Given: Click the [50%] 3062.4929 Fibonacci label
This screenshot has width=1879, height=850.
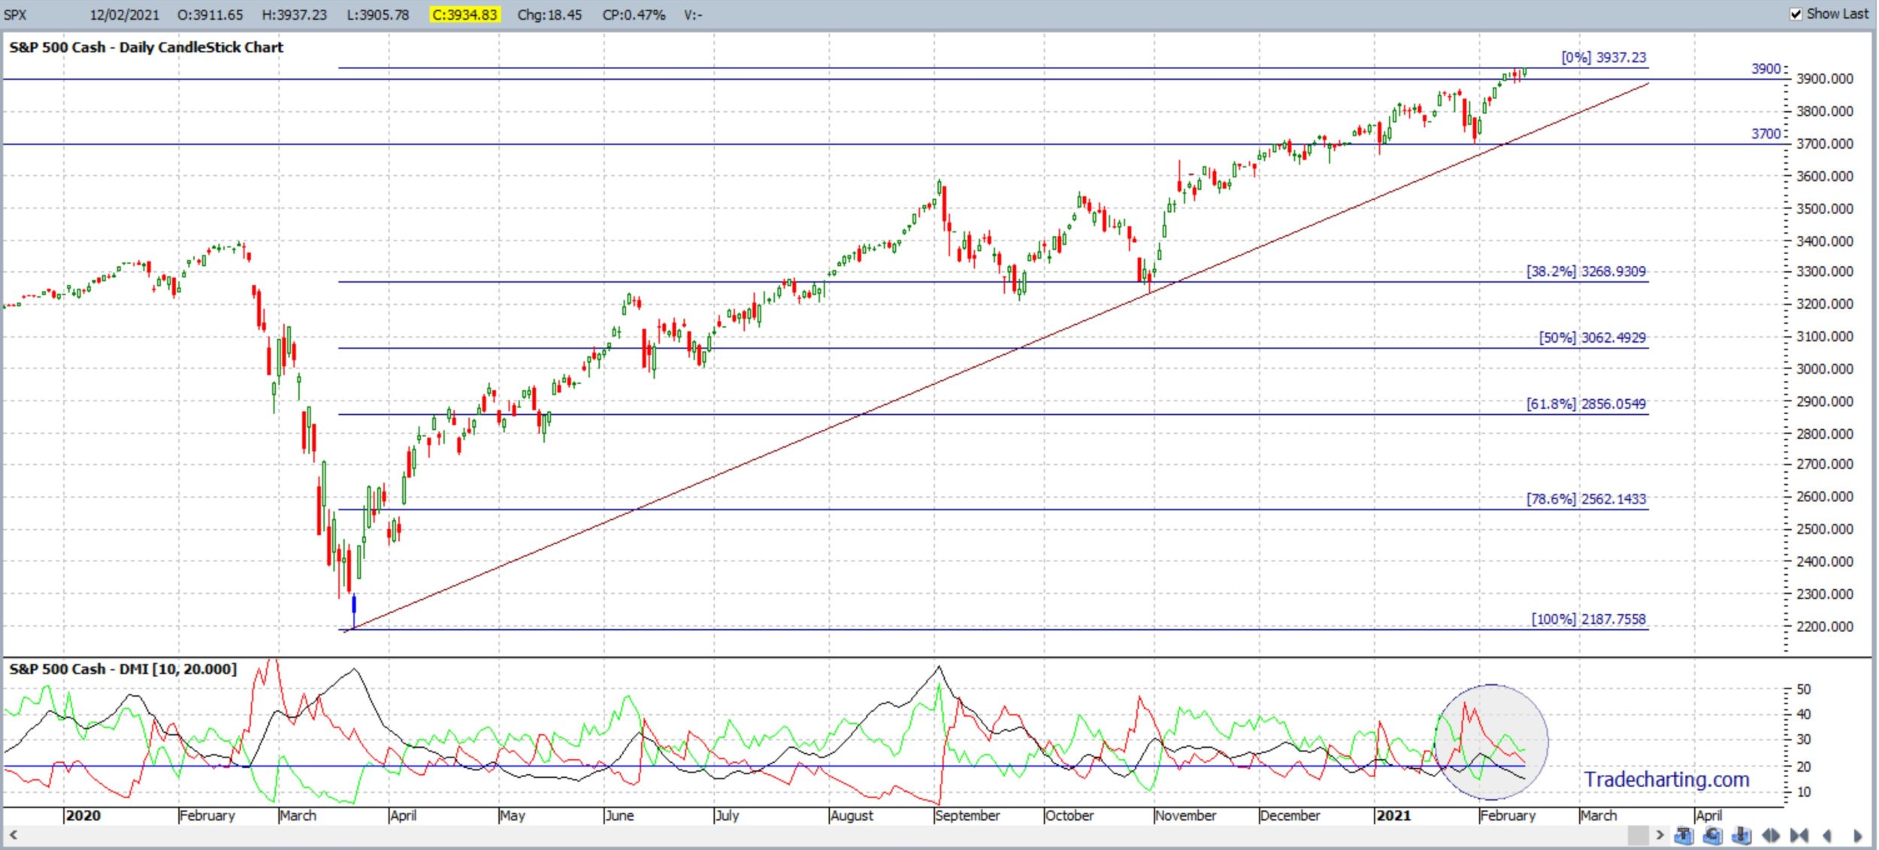Looking at the screenshot, I should (x=1592, y=337).
